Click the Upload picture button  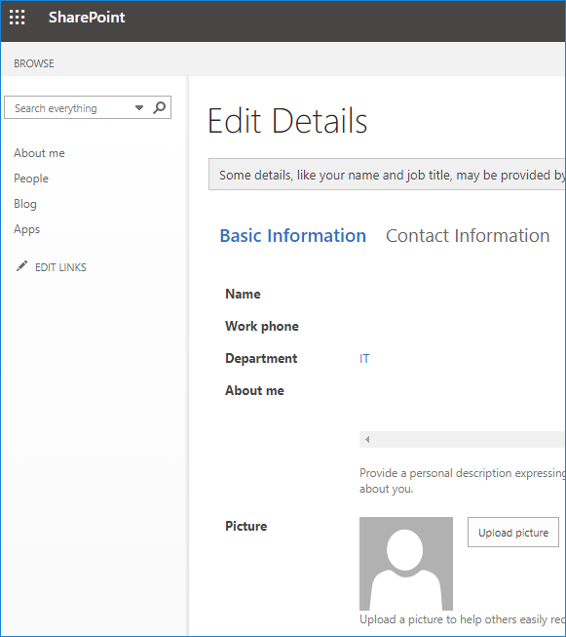[513, 533]
